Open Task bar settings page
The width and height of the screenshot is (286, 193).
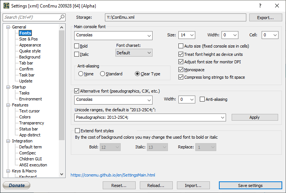point(27,75)
